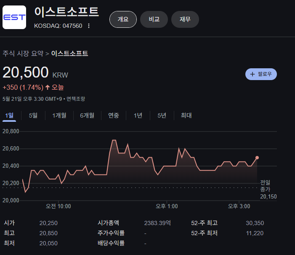This screenshot has width=295, height=255.
Task: Click the 시가총액 value 2383.39억
Action: (x=157, y=223)
